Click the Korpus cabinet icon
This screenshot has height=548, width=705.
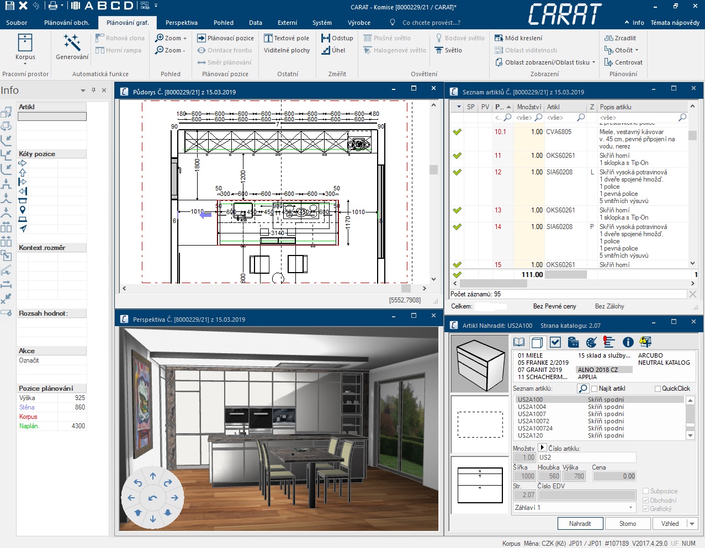click(25, 42)
